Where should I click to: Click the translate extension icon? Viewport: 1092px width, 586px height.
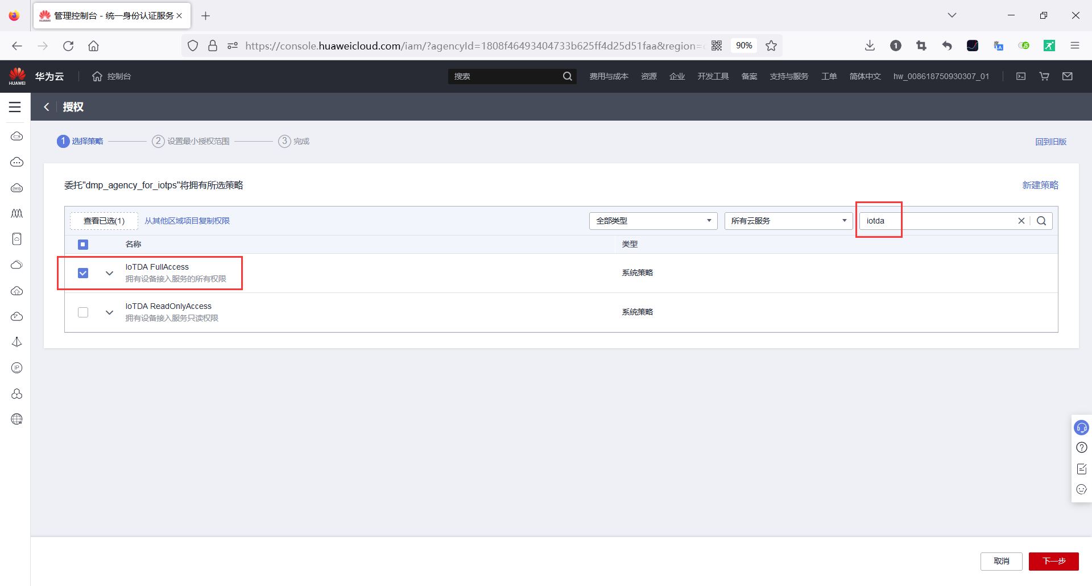[x=998, y=46]
